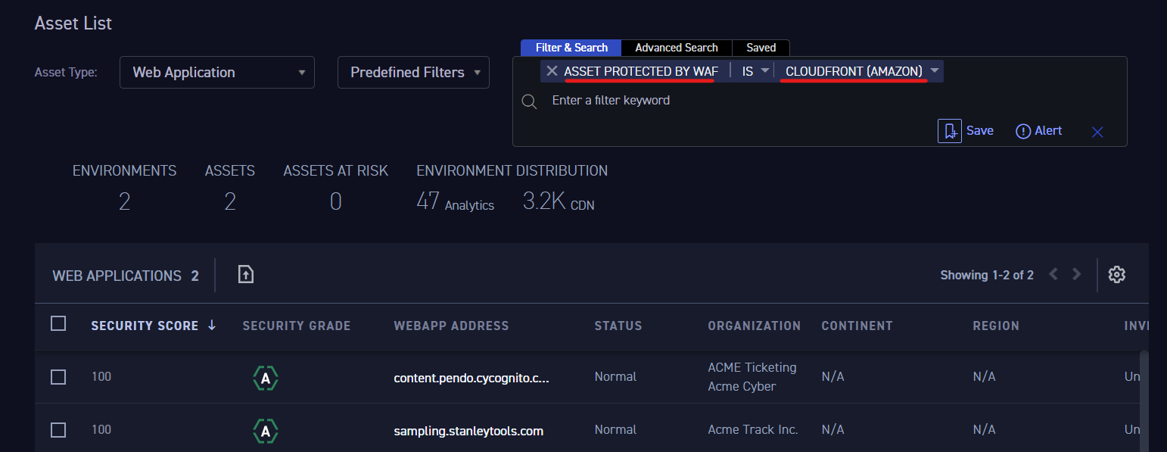The height and width of the screenshot is (452, 1167).
Task: Click the Save bookmark icon
Action: click(950, 131)
